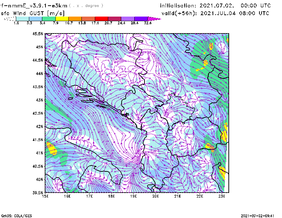Click the 44N latitude label
282x218 pixels.
39,73
